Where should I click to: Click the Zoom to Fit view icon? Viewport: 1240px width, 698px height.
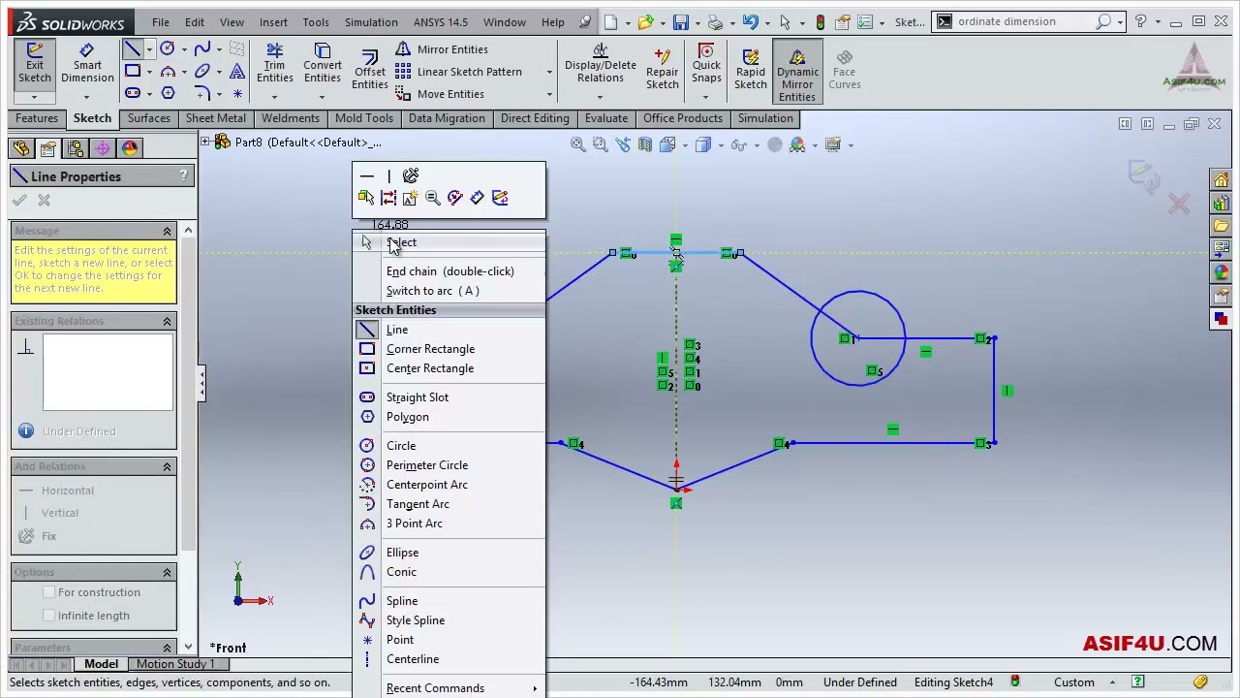pos(577,144)
